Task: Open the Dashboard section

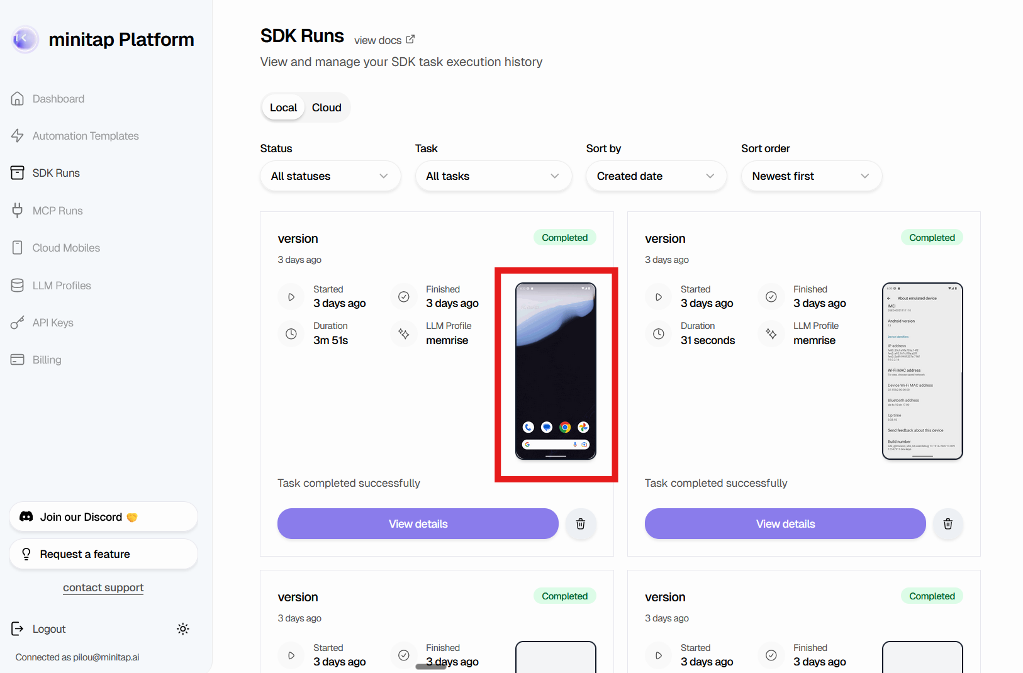Action: click(58, 98)
